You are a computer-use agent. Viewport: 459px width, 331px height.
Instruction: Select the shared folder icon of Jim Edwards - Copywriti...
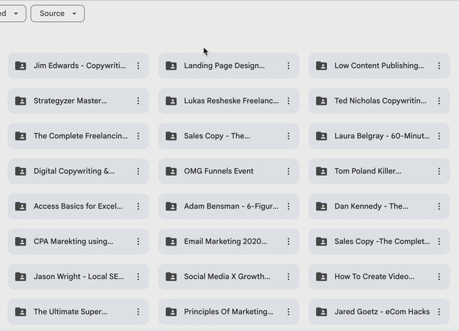pos(21,65)
